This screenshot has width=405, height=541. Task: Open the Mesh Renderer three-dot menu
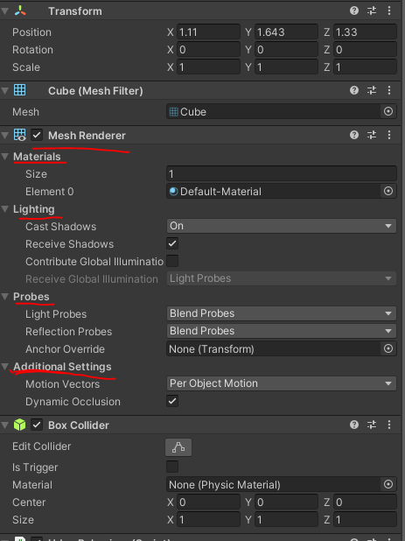click(x=389, y=135)
